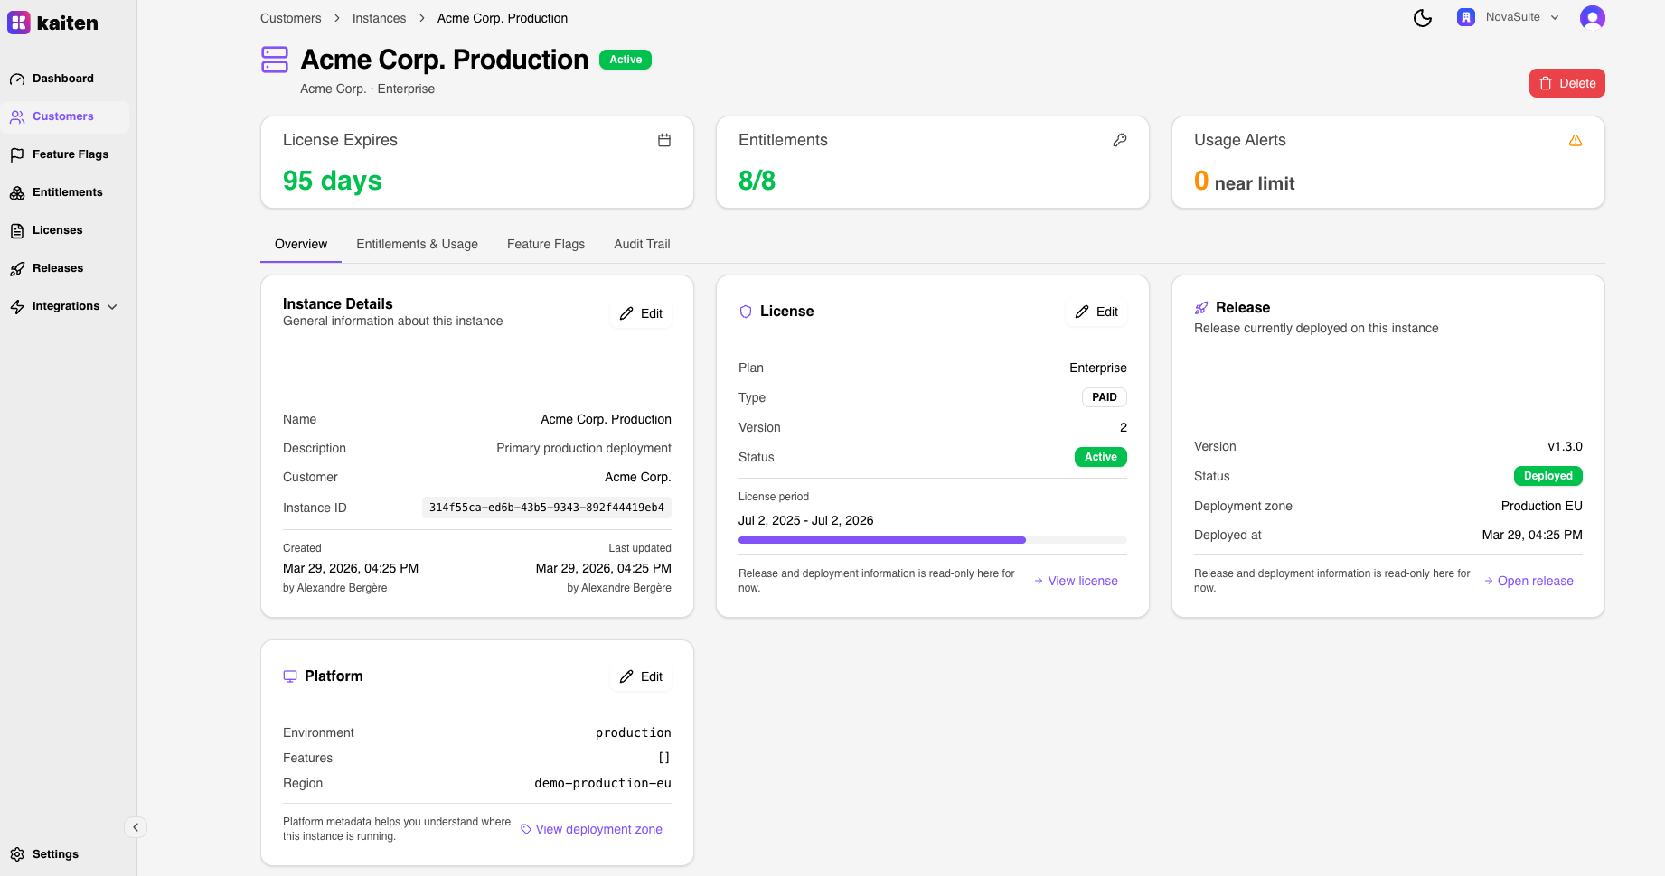
Task: Click the calendar icon in License Expires
Action: click(x=664, y=140)
